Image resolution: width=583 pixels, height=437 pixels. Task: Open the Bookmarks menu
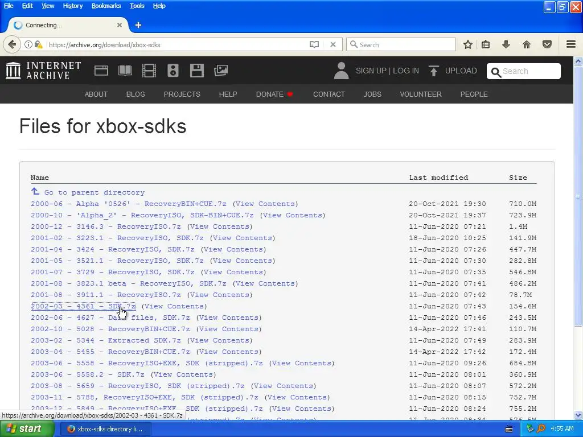pos(106,6)
